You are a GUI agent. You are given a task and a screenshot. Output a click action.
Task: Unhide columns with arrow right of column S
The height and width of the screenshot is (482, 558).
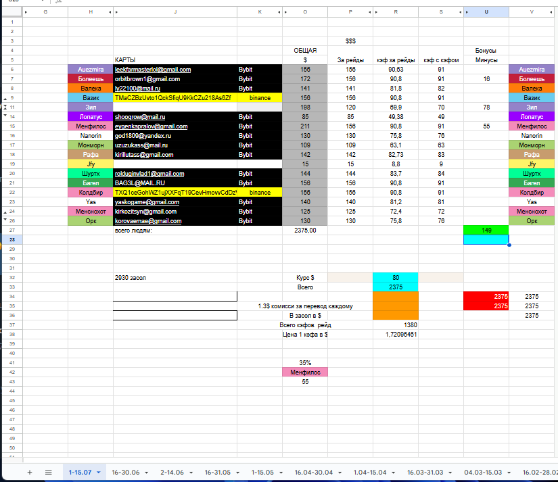pos(460,12)
